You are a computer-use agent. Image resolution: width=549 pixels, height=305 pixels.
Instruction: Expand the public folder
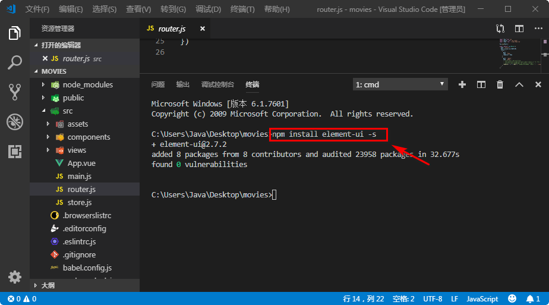tap(43, 98)
